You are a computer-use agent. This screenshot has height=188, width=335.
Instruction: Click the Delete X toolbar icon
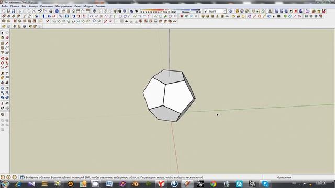(x=33, y=11)
